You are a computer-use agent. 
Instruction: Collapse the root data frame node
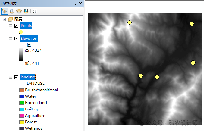pos(4,19)
